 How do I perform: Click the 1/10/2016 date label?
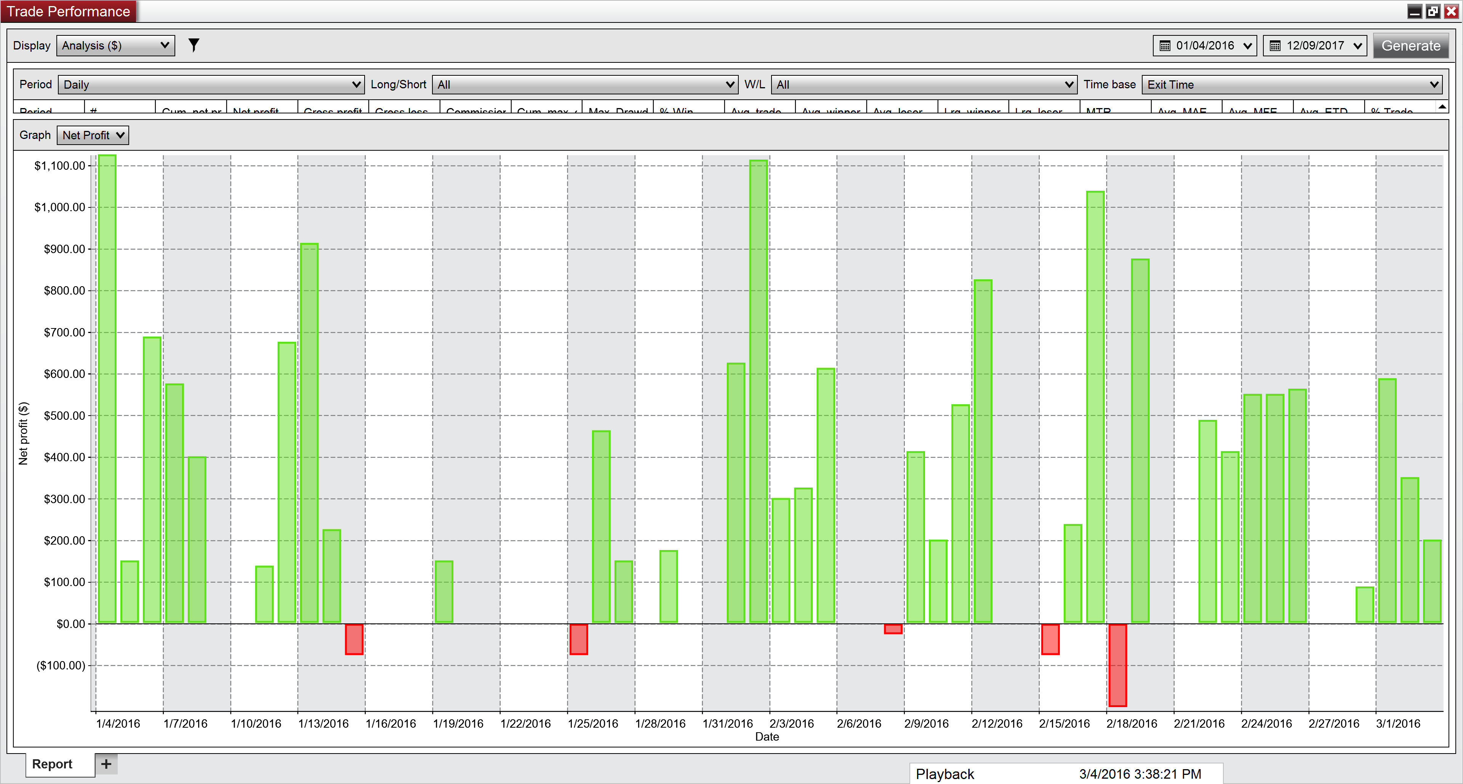[x=256, y=724]
